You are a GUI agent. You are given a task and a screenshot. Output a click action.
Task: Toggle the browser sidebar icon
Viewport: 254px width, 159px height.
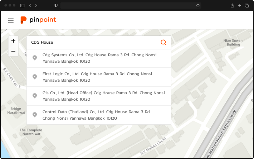point(22,5)
